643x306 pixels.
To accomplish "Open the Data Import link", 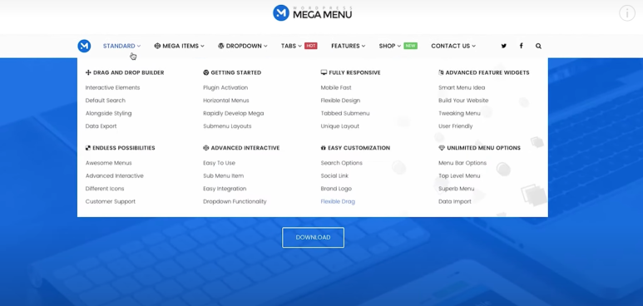I will pos(455,201).
